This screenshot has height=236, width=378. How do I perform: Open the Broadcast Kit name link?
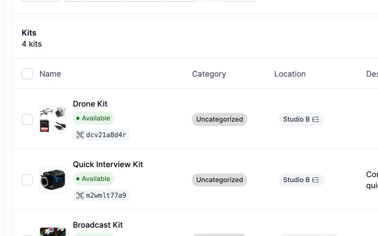point(98,225)
